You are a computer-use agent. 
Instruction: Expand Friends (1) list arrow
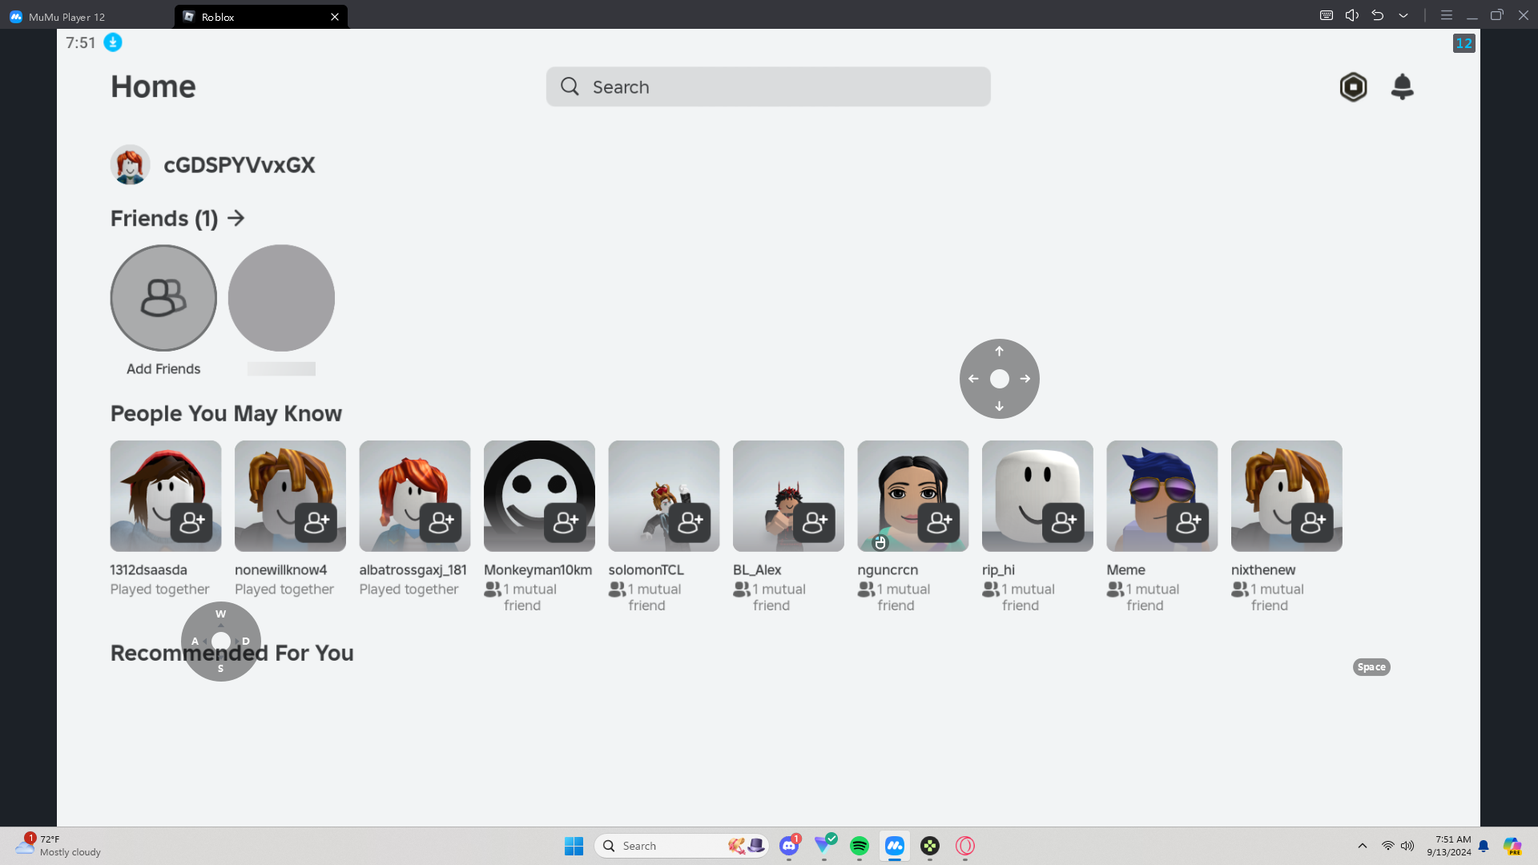tap(236, 218)
